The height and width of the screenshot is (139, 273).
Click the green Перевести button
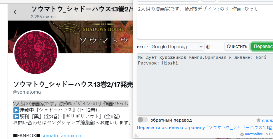(262, 47)
